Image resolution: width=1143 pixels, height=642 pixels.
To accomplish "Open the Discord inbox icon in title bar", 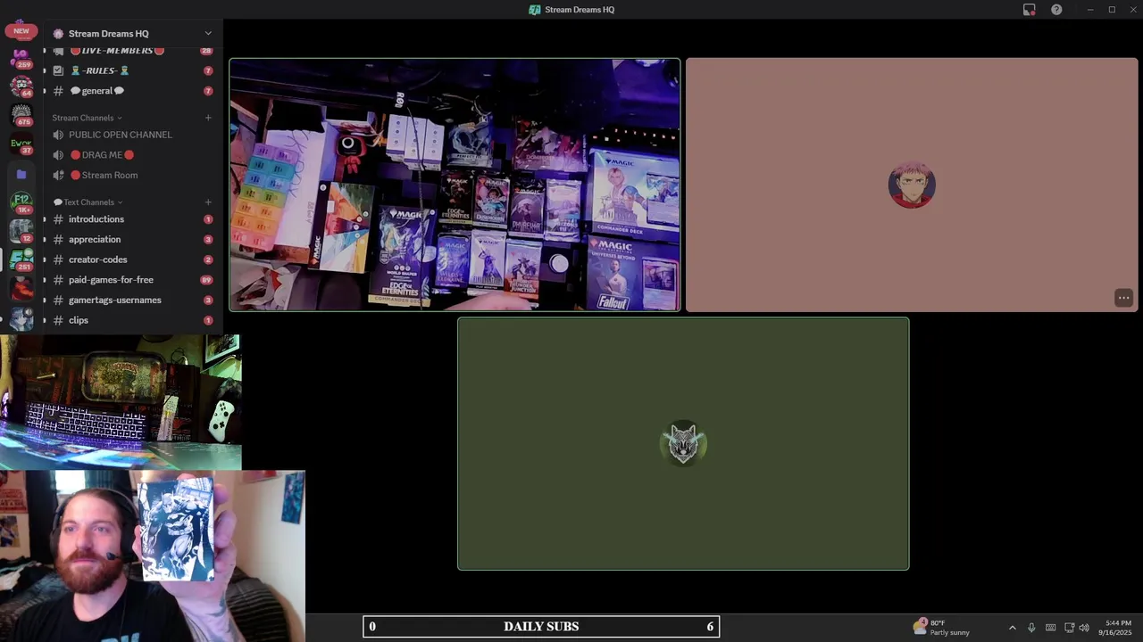I will point(1029,10).
